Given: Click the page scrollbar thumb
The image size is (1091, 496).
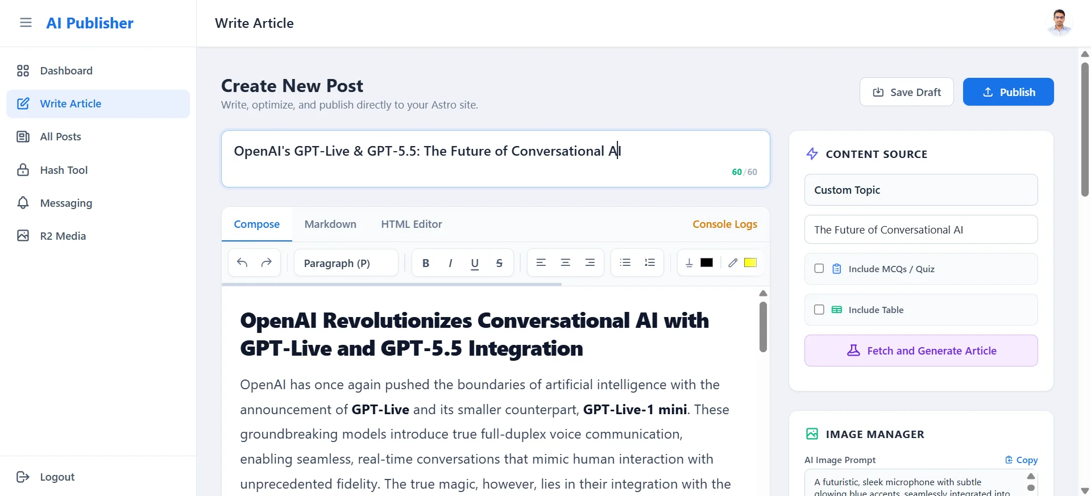Looking at the screenshot, I should tap(1085, 130).
